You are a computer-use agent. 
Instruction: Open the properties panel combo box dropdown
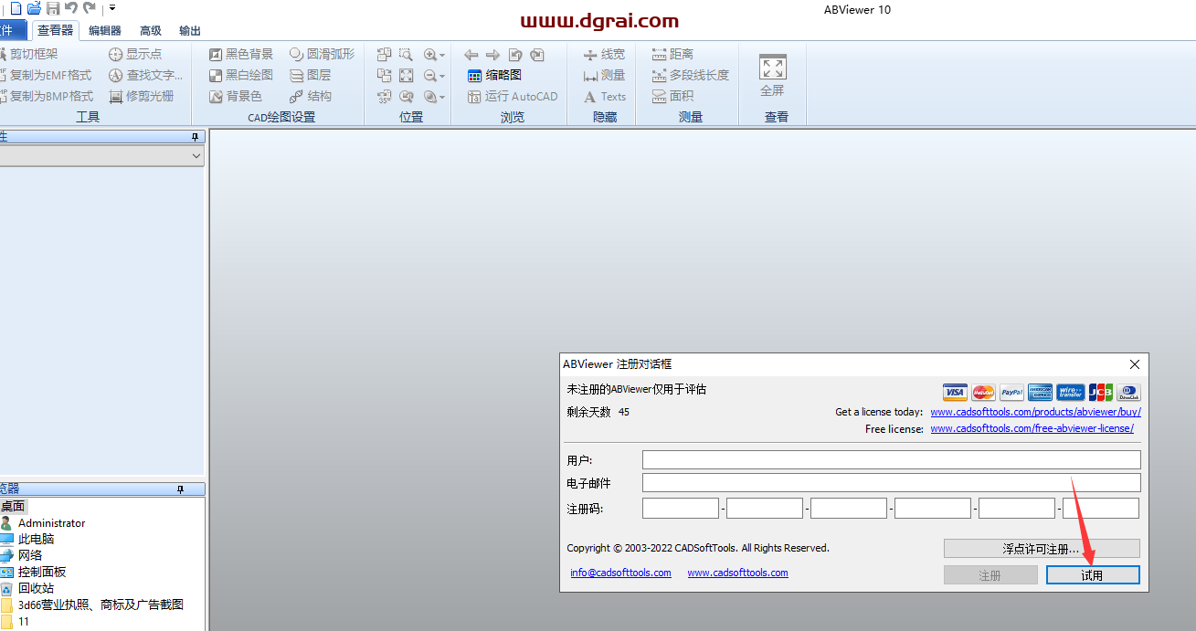point(196,156)
